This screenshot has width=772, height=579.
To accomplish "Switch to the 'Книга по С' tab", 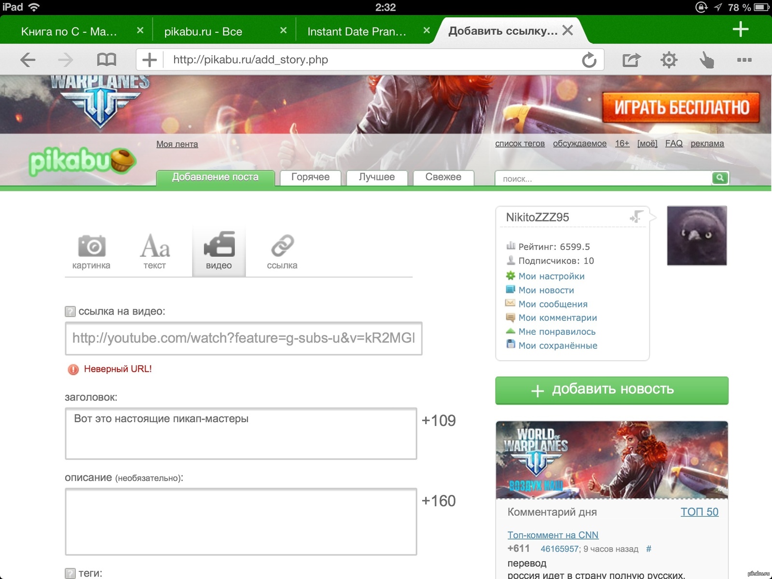I will 69,32.
